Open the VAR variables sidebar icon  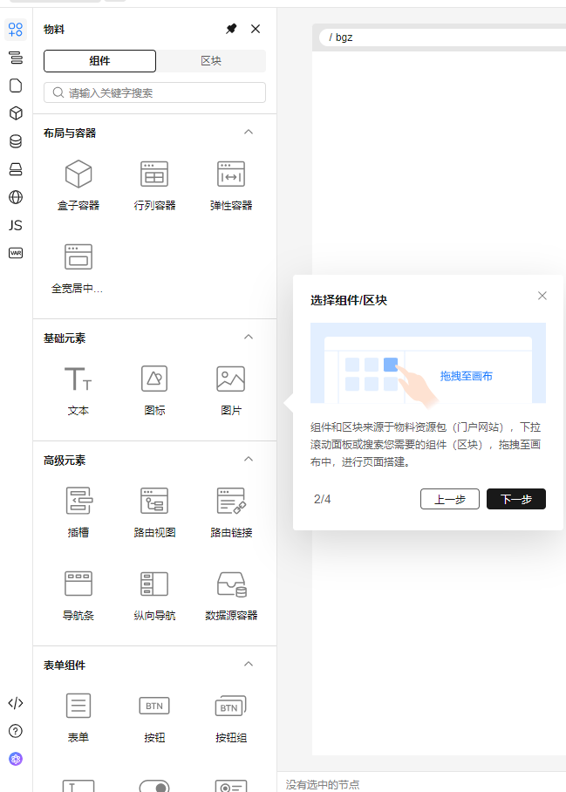click(16, 253)
